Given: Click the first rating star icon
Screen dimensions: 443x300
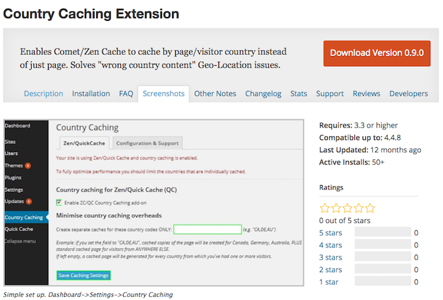Looking at the screenshot, I should click(325, 208).
